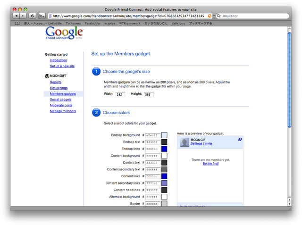The height and width of the screenshot is (225, 302).
Task: Open the Fastladder bookmark
Action: coord(92,23)
